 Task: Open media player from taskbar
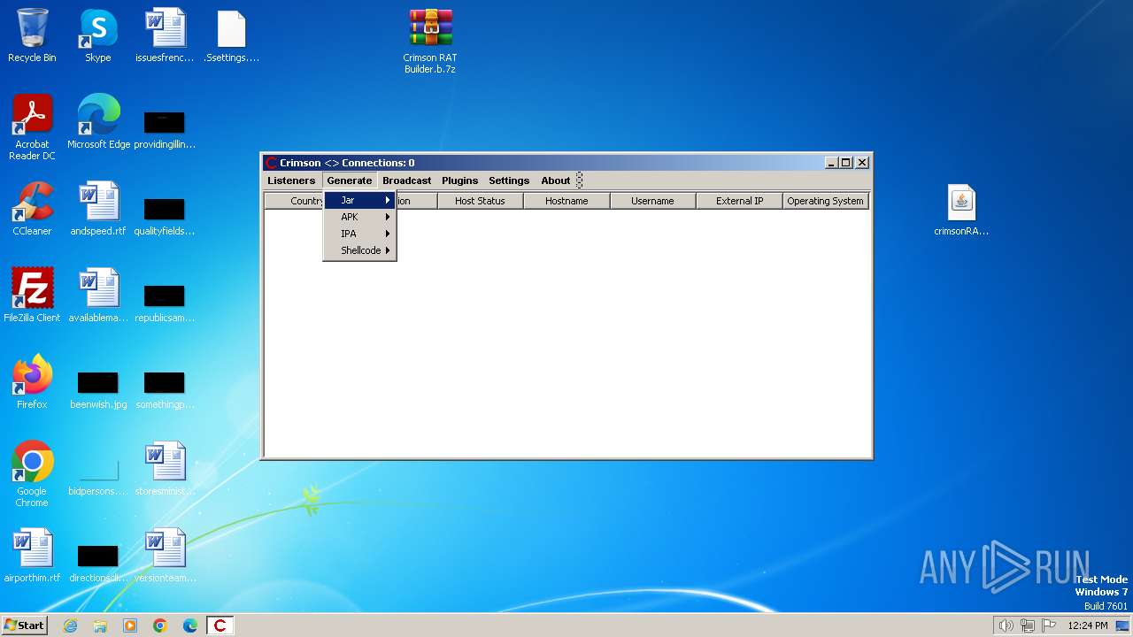(x=130, y=625)
